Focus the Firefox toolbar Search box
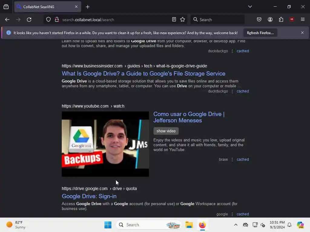Viewport: 310px width, 232px height. 217,20
